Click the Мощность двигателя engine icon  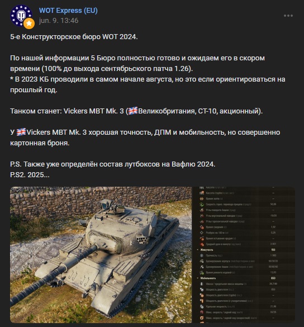pyautogui.click(x=202, y=290)
